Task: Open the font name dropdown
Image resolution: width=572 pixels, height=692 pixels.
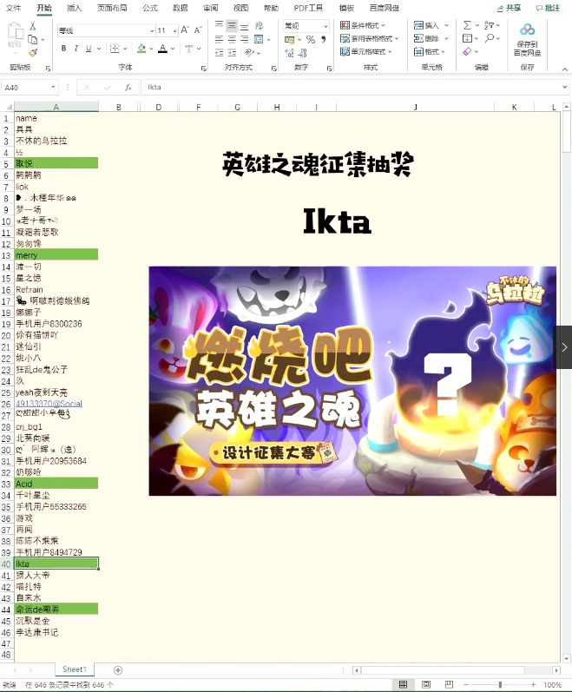Action: (x=152, y=30)
